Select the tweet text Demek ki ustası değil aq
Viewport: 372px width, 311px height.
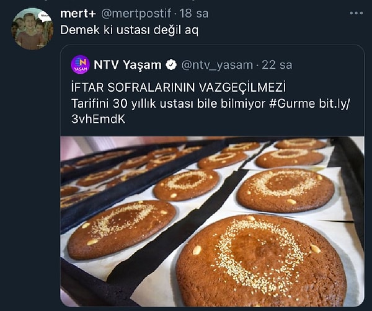click(130, 30)
